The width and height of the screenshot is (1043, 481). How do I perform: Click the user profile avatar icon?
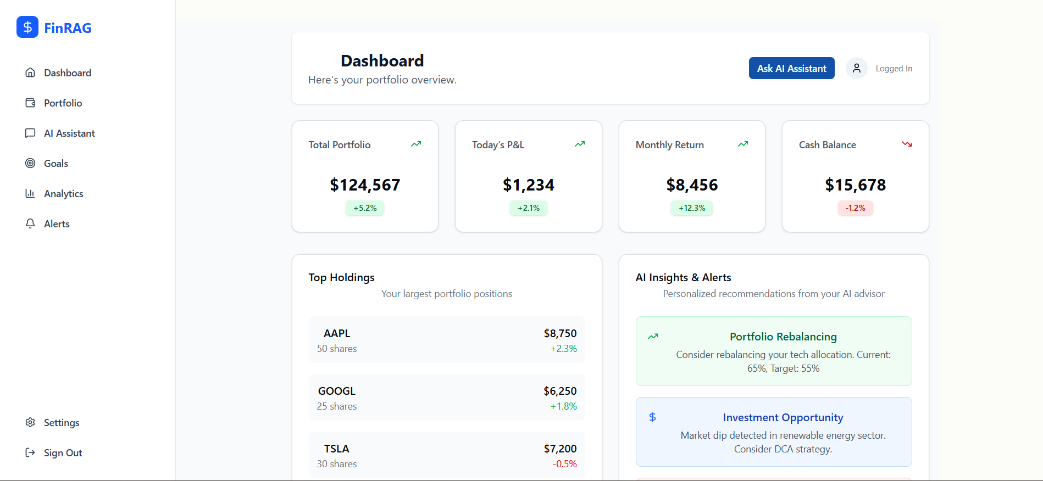tap(856, 68)
